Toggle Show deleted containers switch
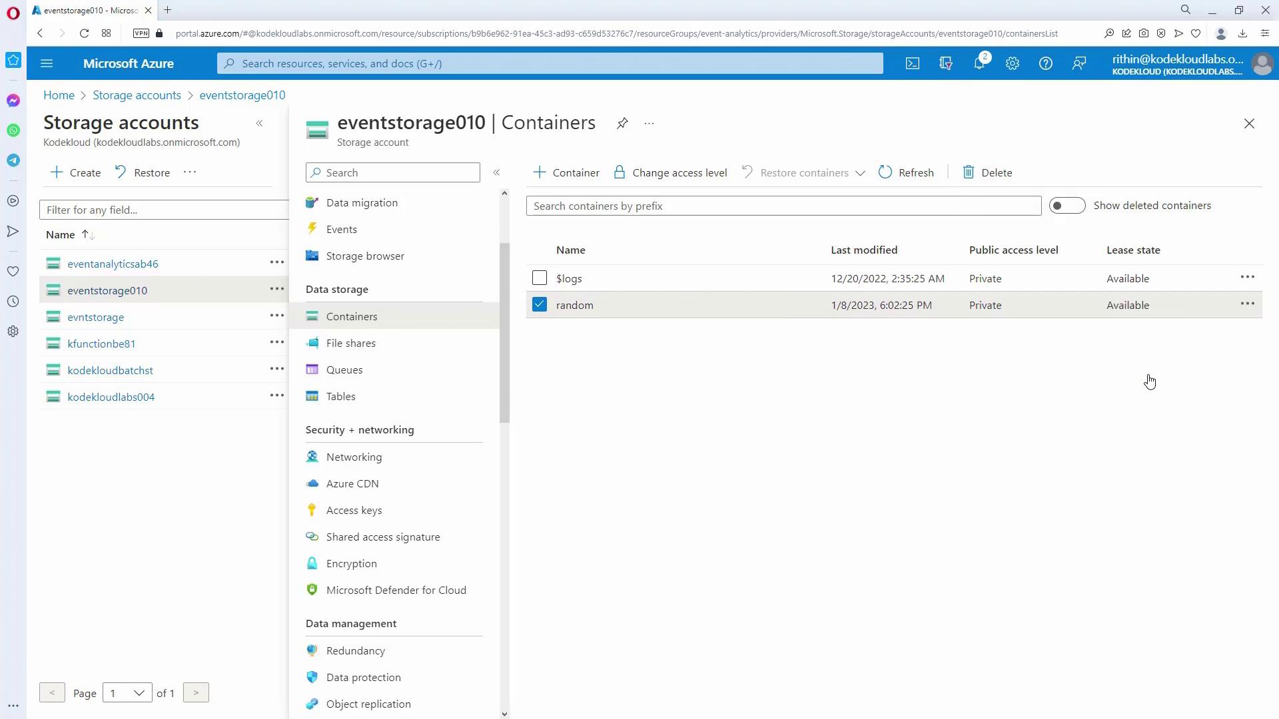The height and width of the screenshot is (719, 1279). pos(1066,206)
